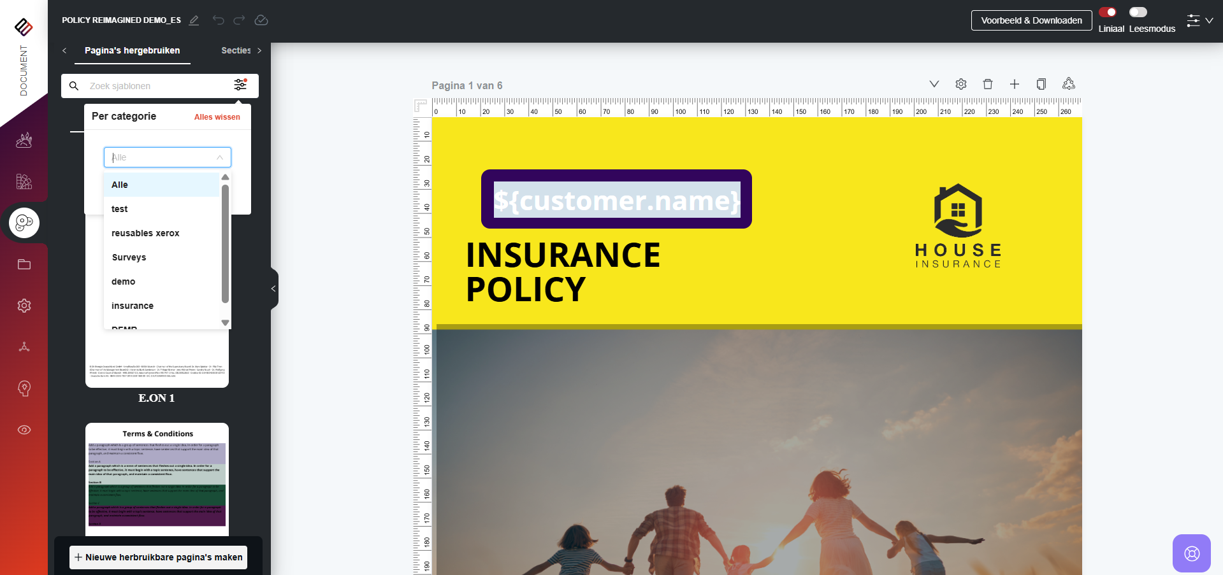This screenshot has width=1223, height=575.
Task: Select 'insurance' category option
Action: pyautogui.click(x=133, y=306)
